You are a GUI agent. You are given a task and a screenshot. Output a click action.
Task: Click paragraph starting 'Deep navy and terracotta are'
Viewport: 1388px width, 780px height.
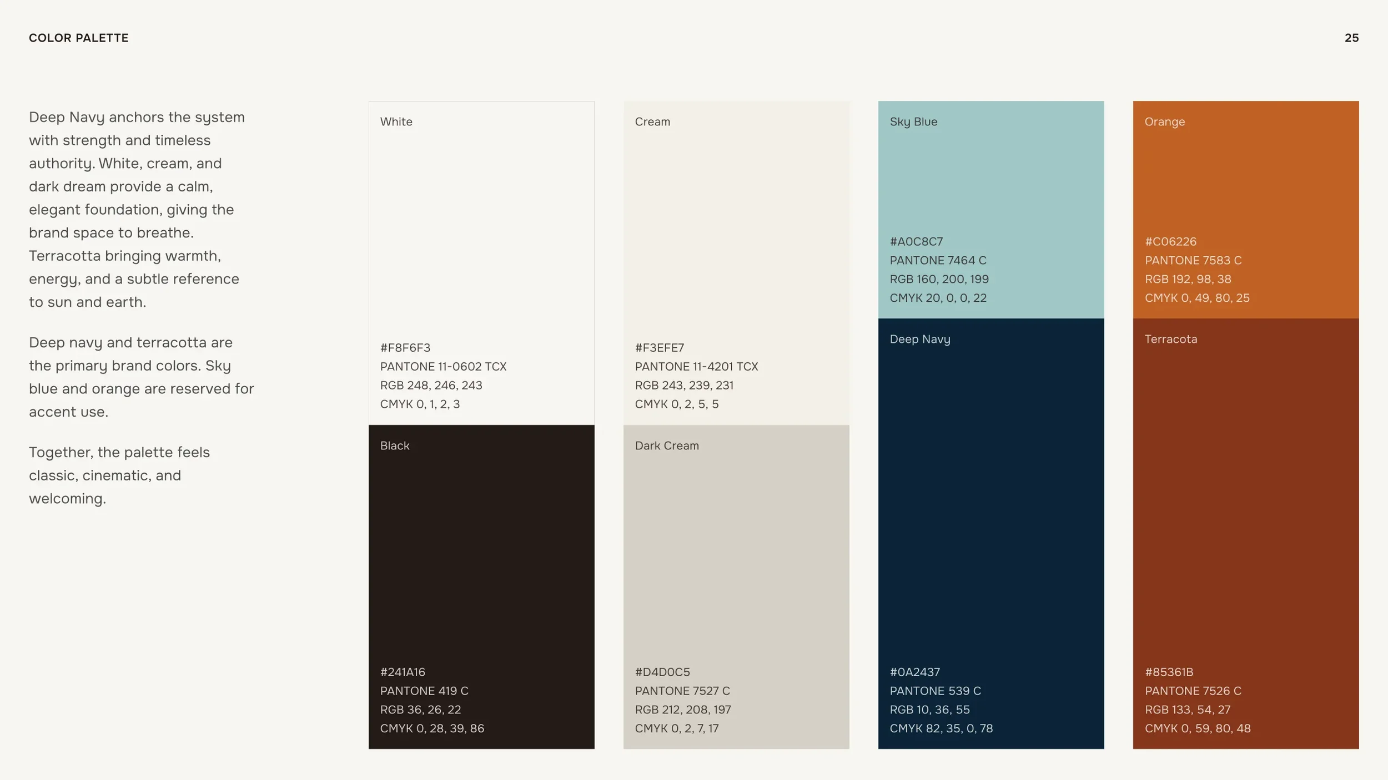142,377
